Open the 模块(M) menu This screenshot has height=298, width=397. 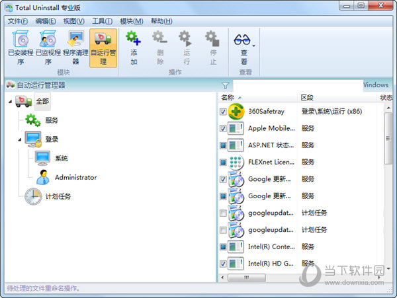pos(132,21)
